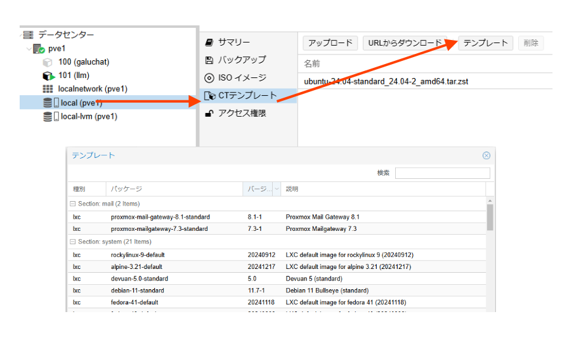The height and width of the screenshot is (340, 581).
Task: Click URLからダウンロード button
Action: click(405, 43)
